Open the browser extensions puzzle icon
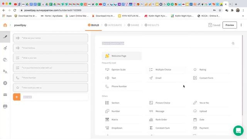Image resolution: width=247 pixels, height=139 pixels. click(x=232, y=10)
